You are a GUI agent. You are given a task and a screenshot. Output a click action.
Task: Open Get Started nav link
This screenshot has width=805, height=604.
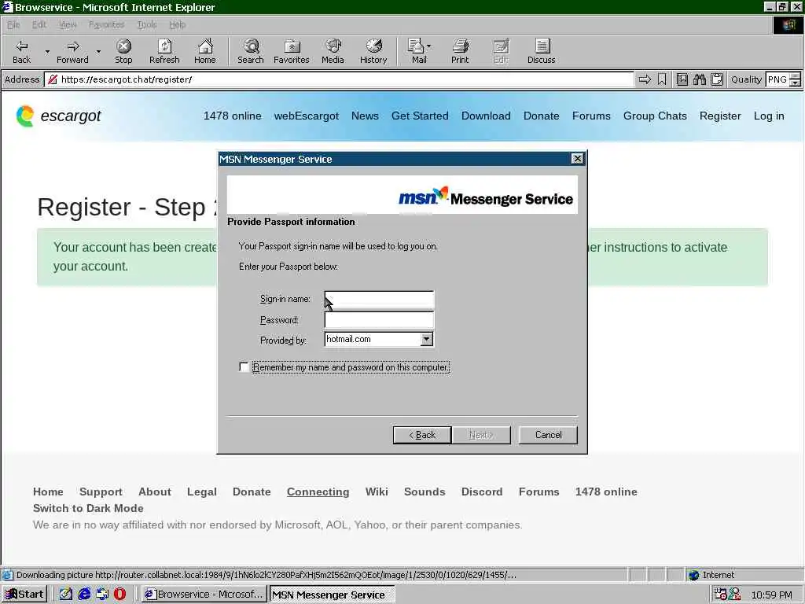pyautogui.click(x=420, y=116)
